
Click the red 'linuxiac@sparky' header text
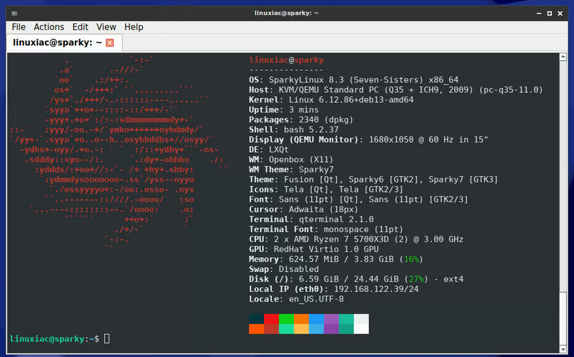[286, 60]
